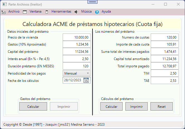Click the Importe de cada cuota value
The height and width of the screenshot is (129, 185).
[165, 44]
